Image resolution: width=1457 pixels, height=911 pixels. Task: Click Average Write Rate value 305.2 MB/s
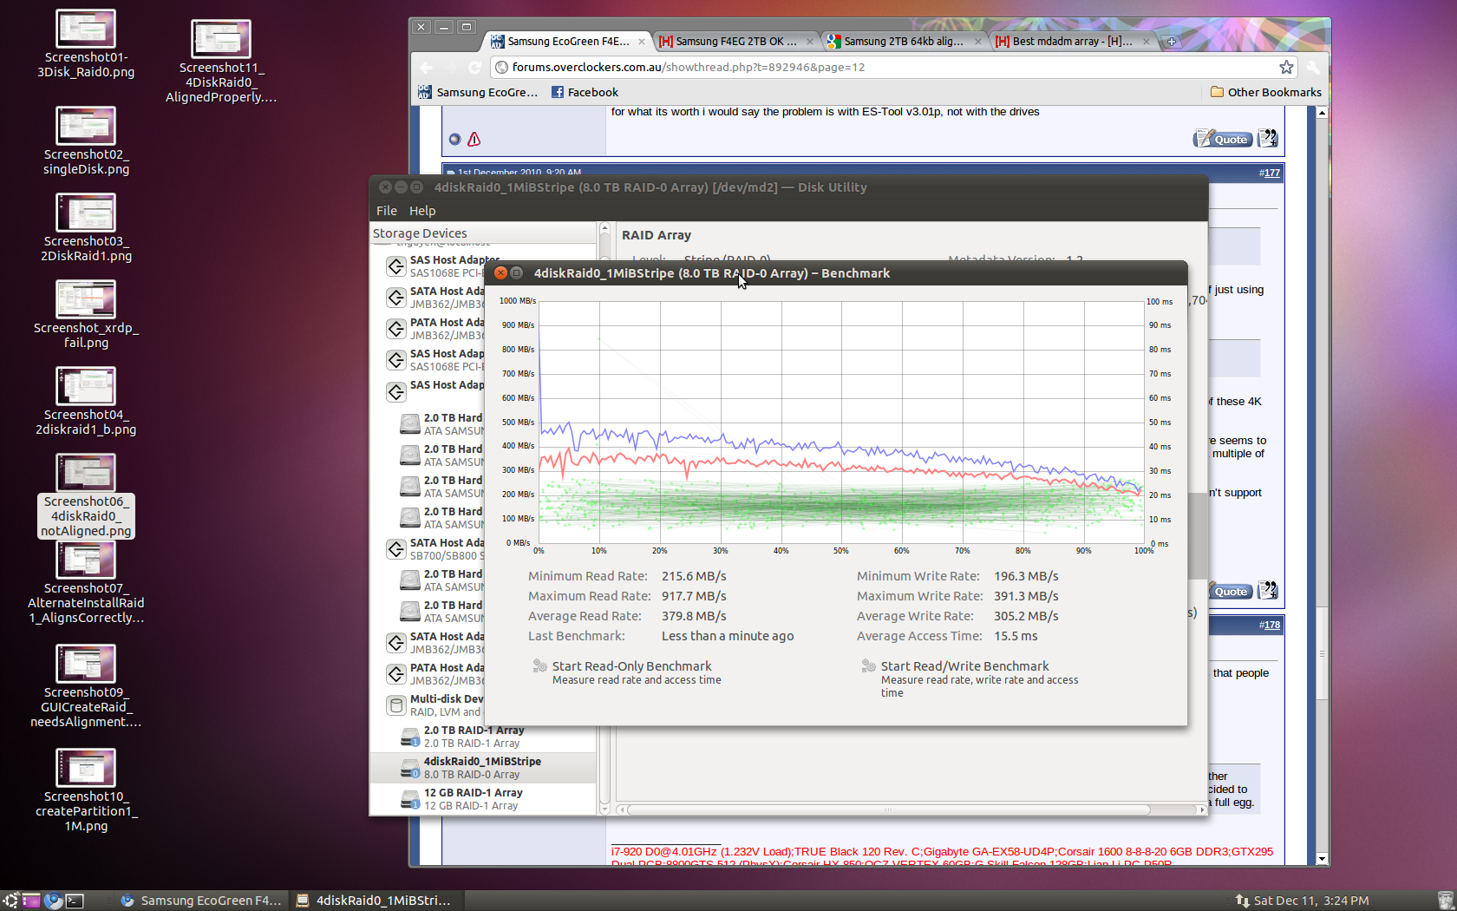1026,616
